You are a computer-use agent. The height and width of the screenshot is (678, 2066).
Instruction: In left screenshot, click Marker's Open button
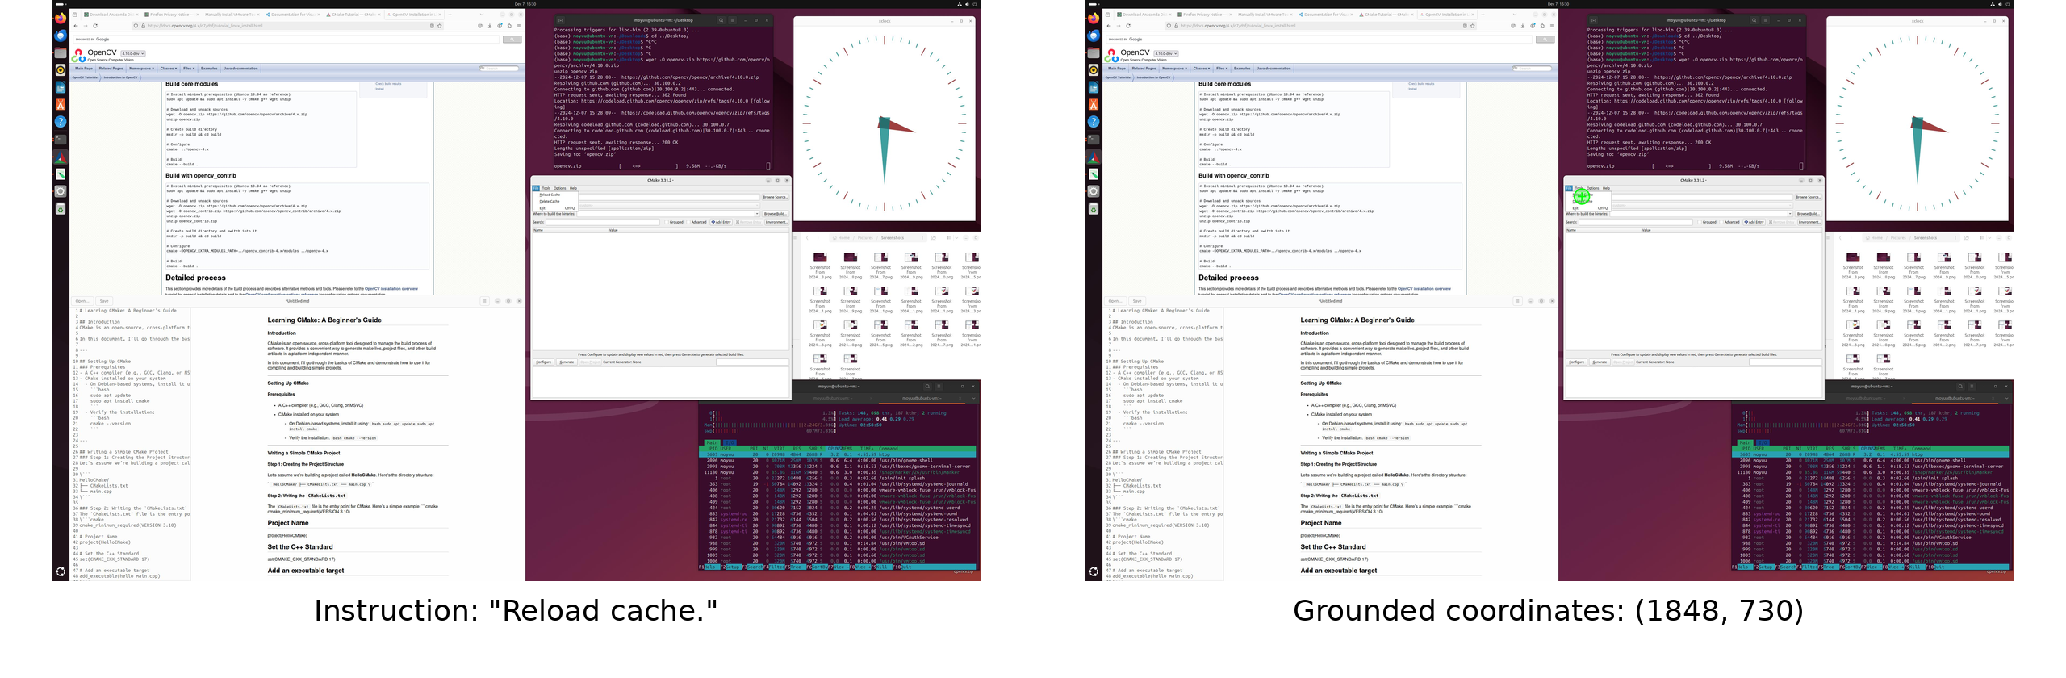(82, 301)
